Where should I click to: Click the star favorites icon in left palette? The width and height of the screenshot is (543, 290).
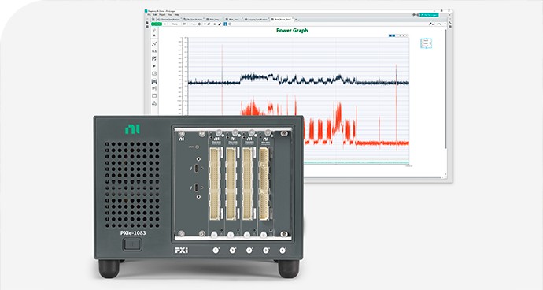click(x=154, y=35)
